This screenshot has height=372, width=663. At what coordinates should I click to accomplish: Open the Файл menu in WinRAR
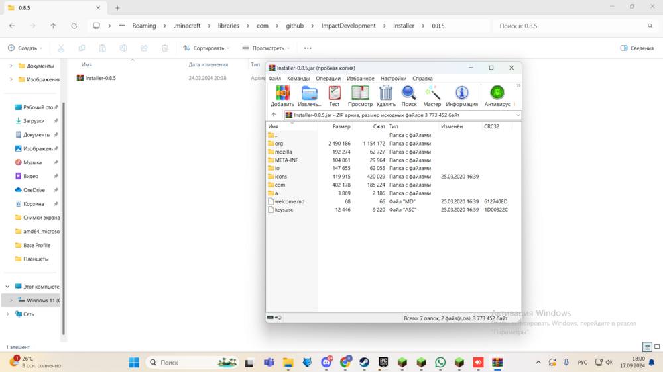click(274, 79)
